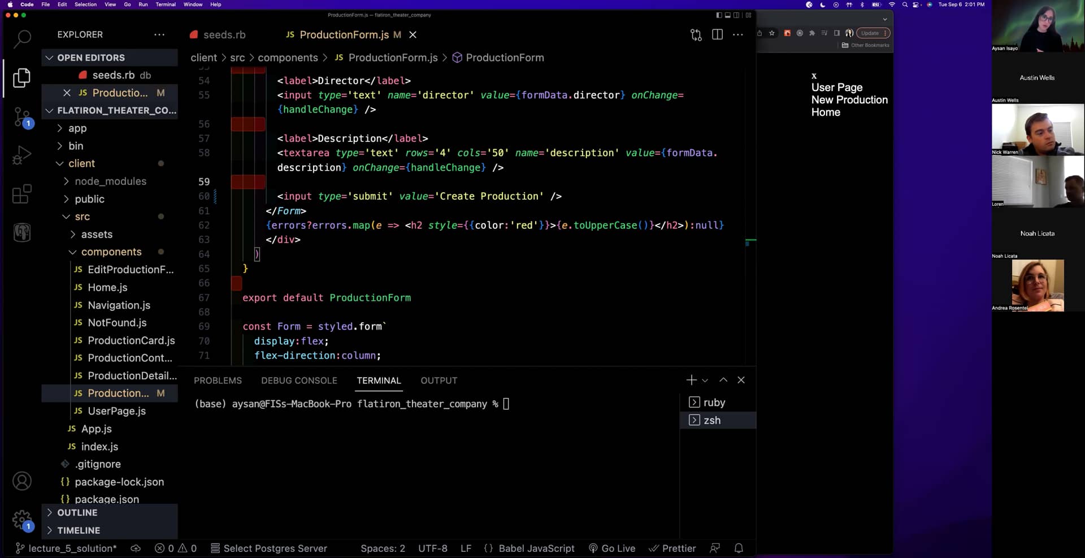Open Navigation.js in the file tree
Screen dimensions: 1085x558
[119, 305]
